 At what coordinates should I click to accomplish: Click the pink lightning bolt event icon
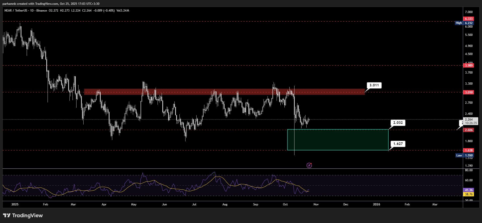click(309, 165)
